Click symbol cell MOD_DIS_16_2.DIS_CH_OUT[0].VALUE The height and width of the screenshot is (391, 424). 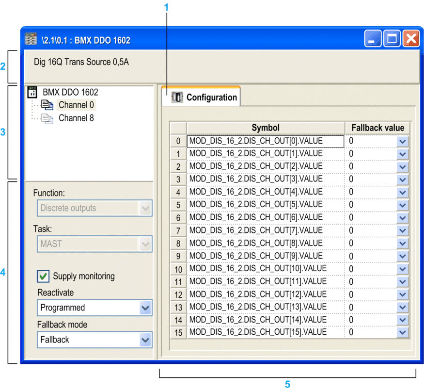265,141
